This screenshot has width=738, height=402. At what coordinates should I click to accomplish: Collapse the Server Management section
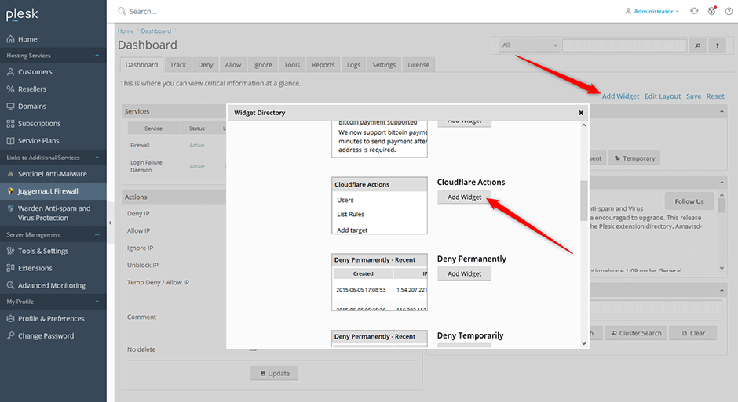(x=97, y=234)
